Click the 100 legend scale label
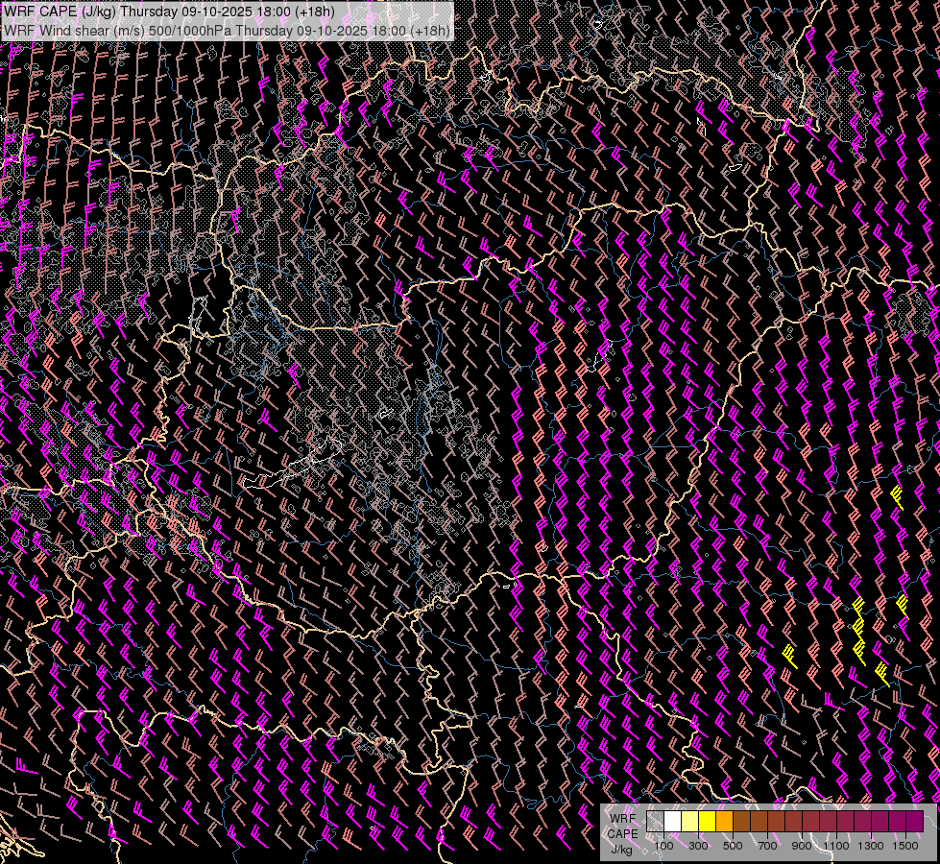Screen dimensions: 940x864 click(x=663, y=846)
